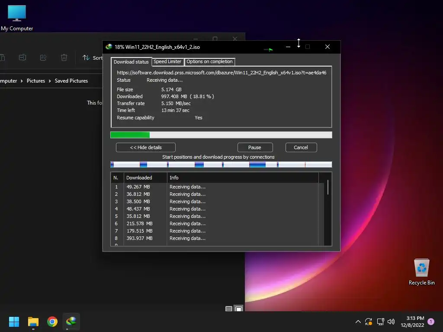Click the Hide details button
The width and height of the screenshot is (443, 332).
[146, 147]
